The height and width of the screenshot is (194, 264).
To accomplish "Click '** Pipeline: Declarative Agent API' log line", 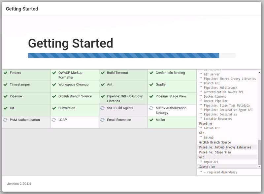I will tap(226, 110).
